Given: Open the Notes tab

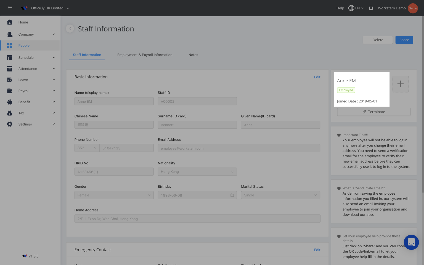Looking at the screenshot, I should (193, 55).
